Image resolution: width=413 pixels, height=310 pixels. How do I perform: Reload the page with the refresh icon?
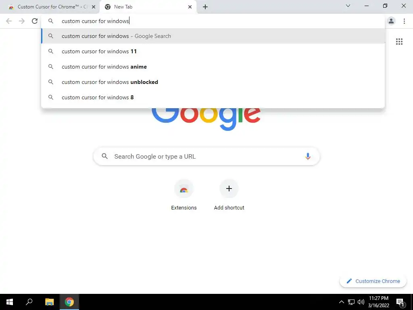coord(35,21)
